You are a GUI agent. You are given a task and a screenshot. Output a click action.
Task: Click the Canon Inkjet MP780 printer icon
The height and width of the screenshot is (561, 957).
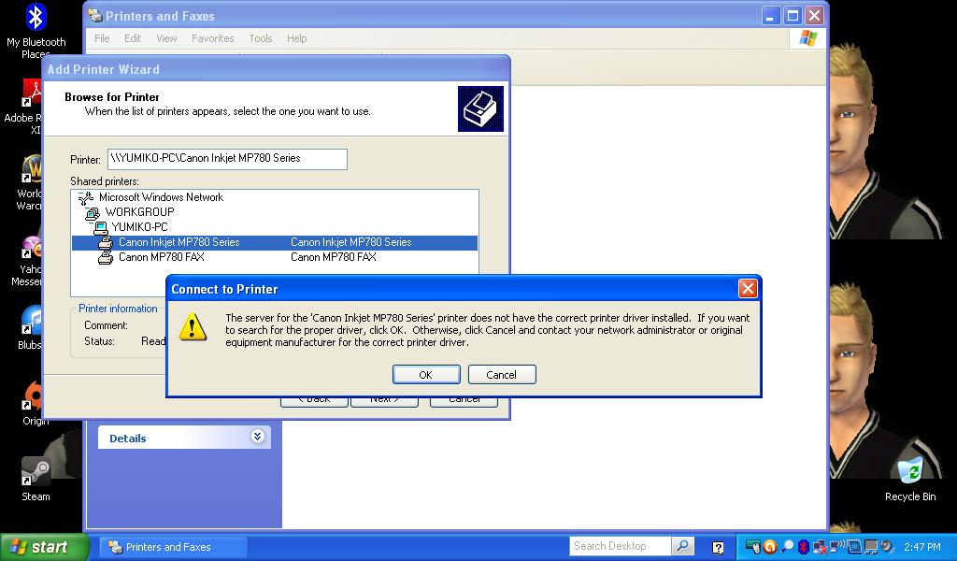click(106, 242)
